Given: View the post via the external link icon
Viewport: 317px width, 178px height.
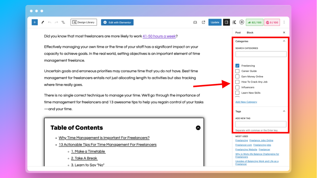Looking at the screenshot, I should point(203,22).
